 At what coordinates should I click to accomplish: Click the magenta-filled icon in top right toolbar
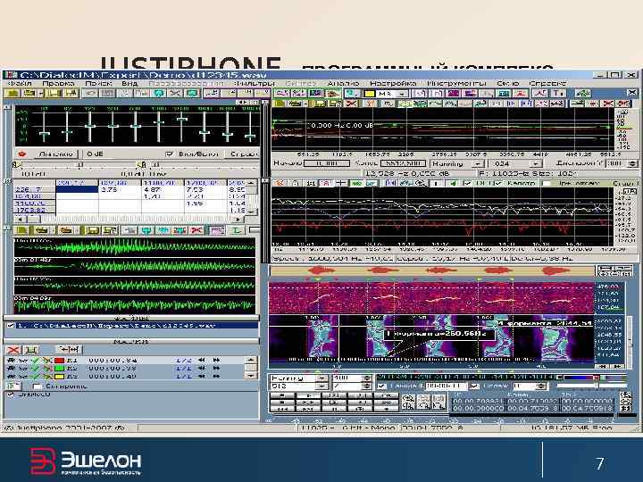coord(454,94)
